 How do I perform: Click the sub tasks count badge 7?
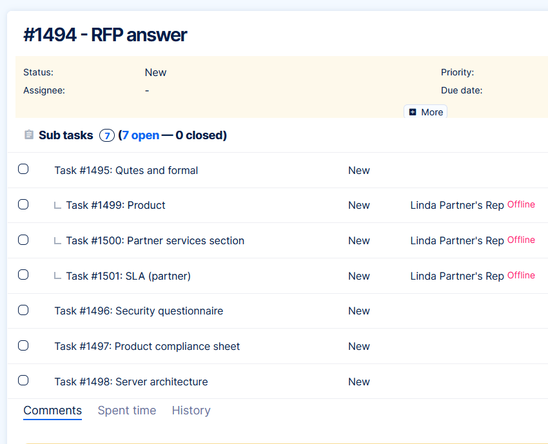[x=107, y=135]
